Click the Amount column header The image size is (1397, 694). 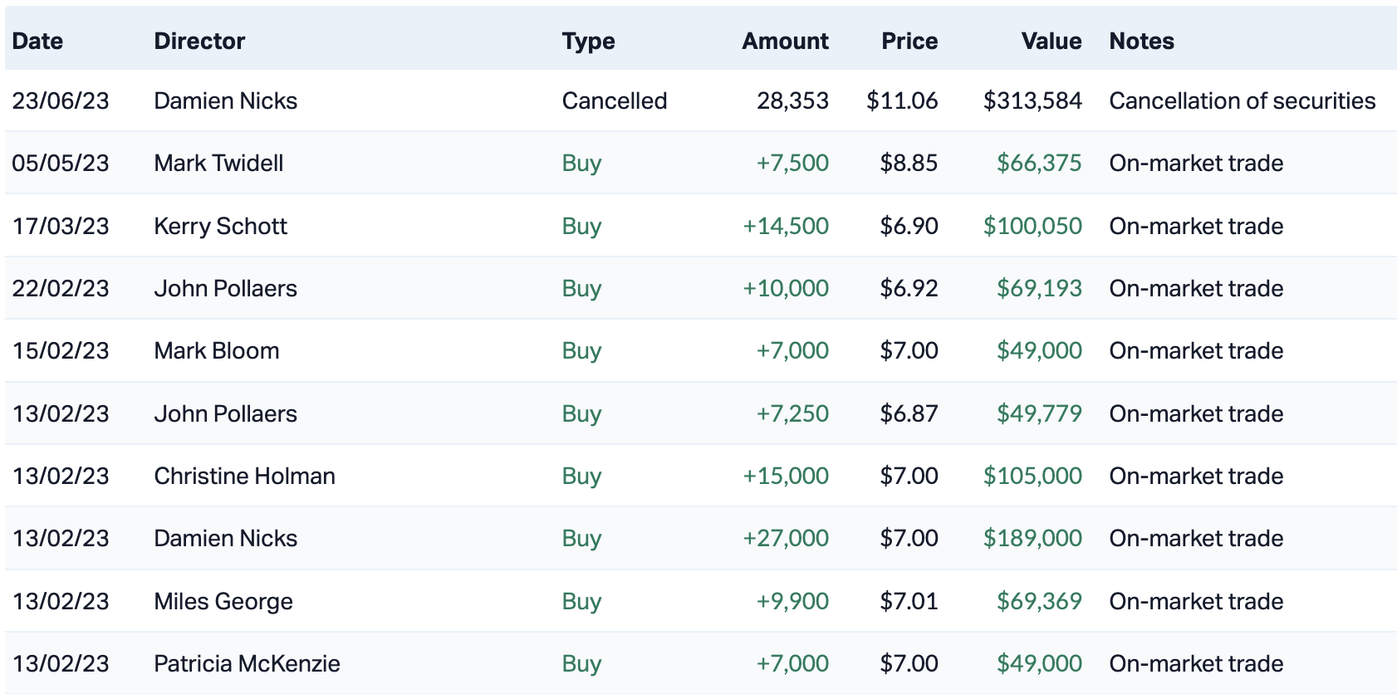pos(785,41)
